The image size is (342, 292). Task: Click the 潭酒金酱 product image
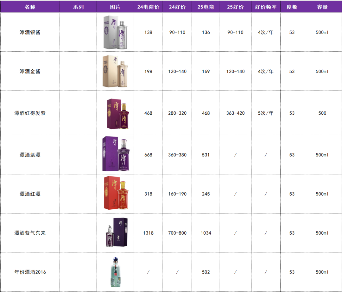(115, 71)
